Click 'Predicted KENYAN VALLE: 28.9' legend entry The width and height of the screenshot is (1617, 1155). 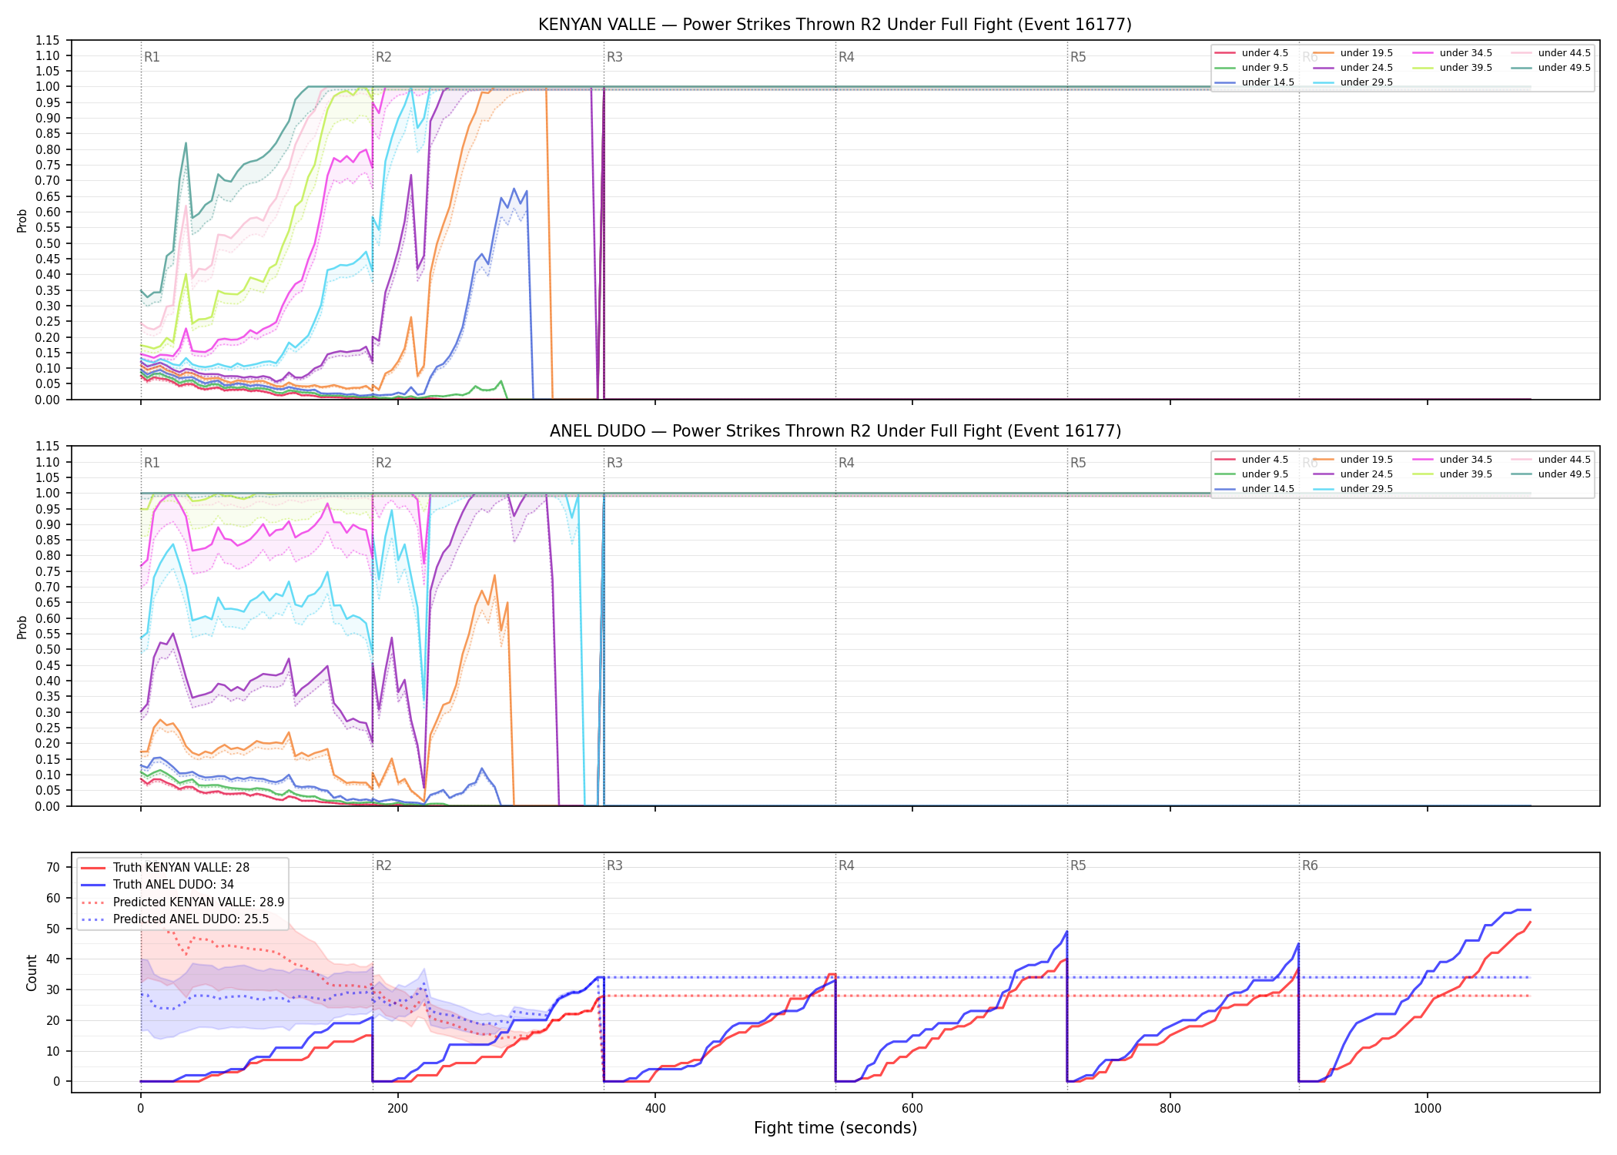(x=182, y=902)
